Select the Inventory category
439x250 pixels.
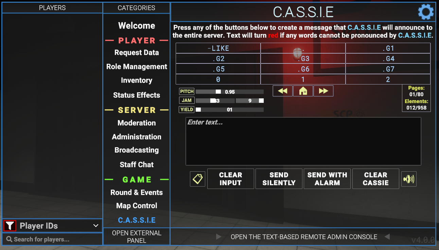137,80
